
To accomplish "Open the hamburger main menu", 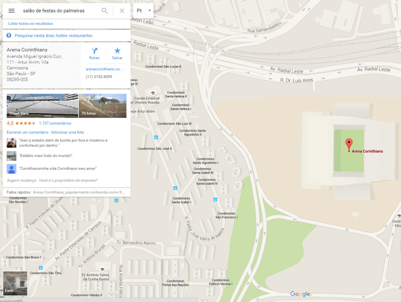I will (x=11, y=11).
